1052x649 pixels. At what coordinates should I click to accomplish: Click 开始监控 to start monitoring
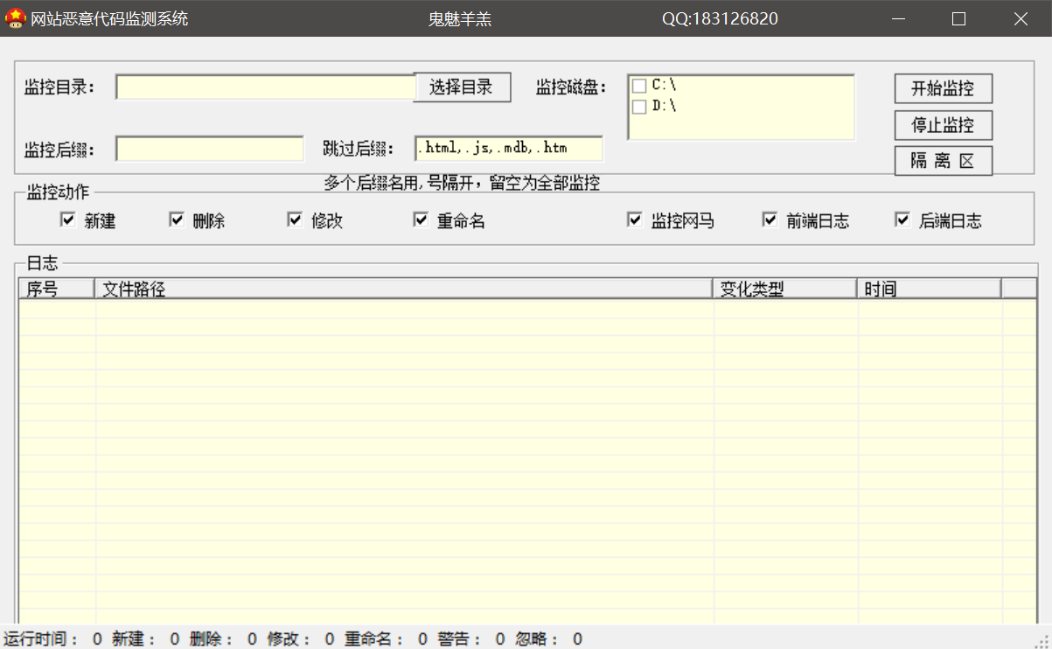[943, 88]
